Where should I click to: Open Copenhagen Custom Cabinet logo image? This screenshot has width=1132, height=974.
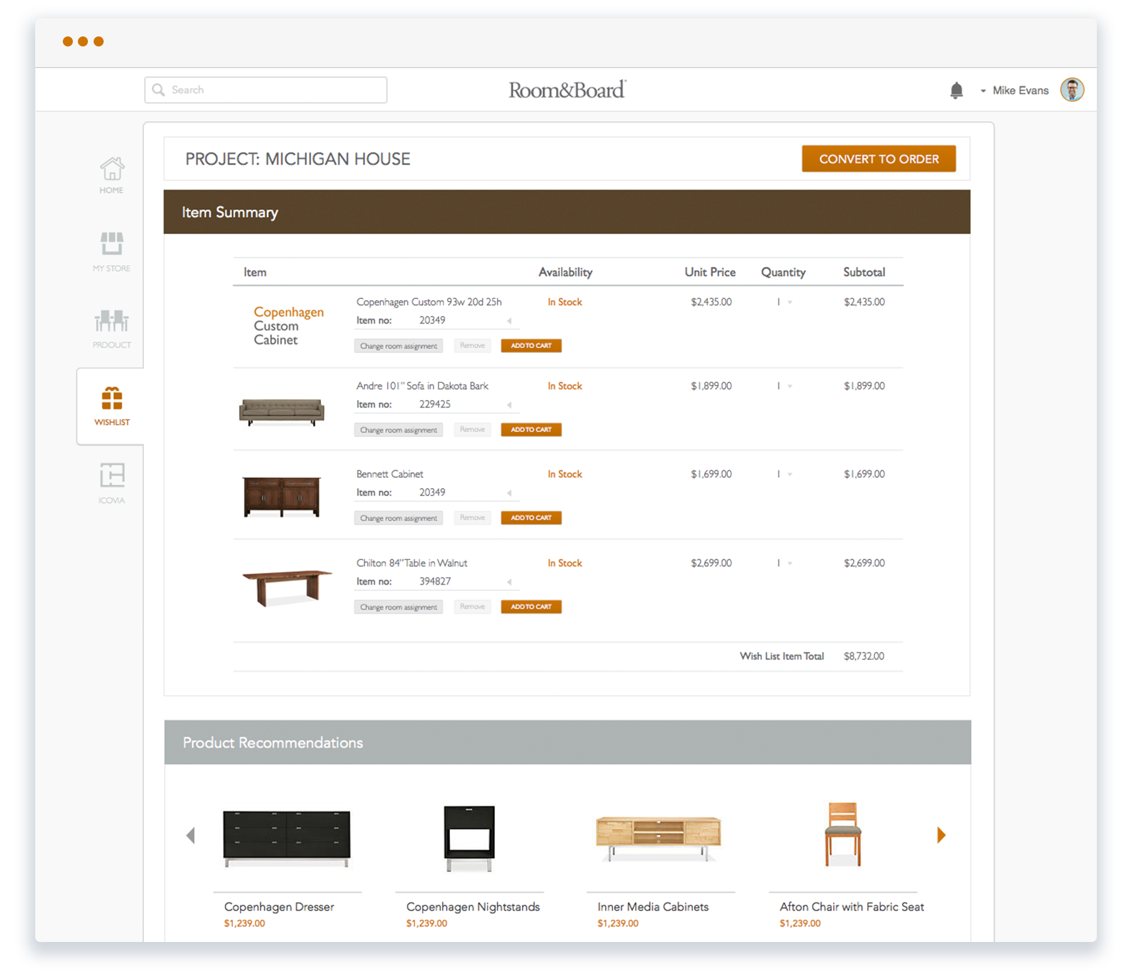click(288, 326)
